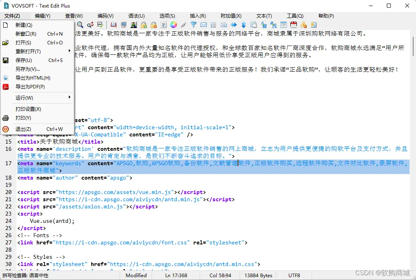
Task: Click the lightning note quick icon
Action: click(314, 25)
